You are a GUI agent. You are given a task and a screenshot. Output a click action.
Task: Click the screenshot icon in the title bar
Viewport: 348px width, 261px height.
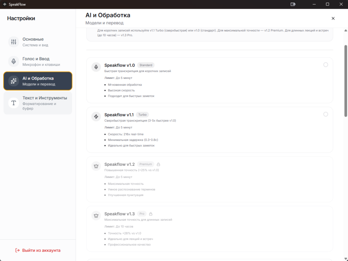click(293, 4)
